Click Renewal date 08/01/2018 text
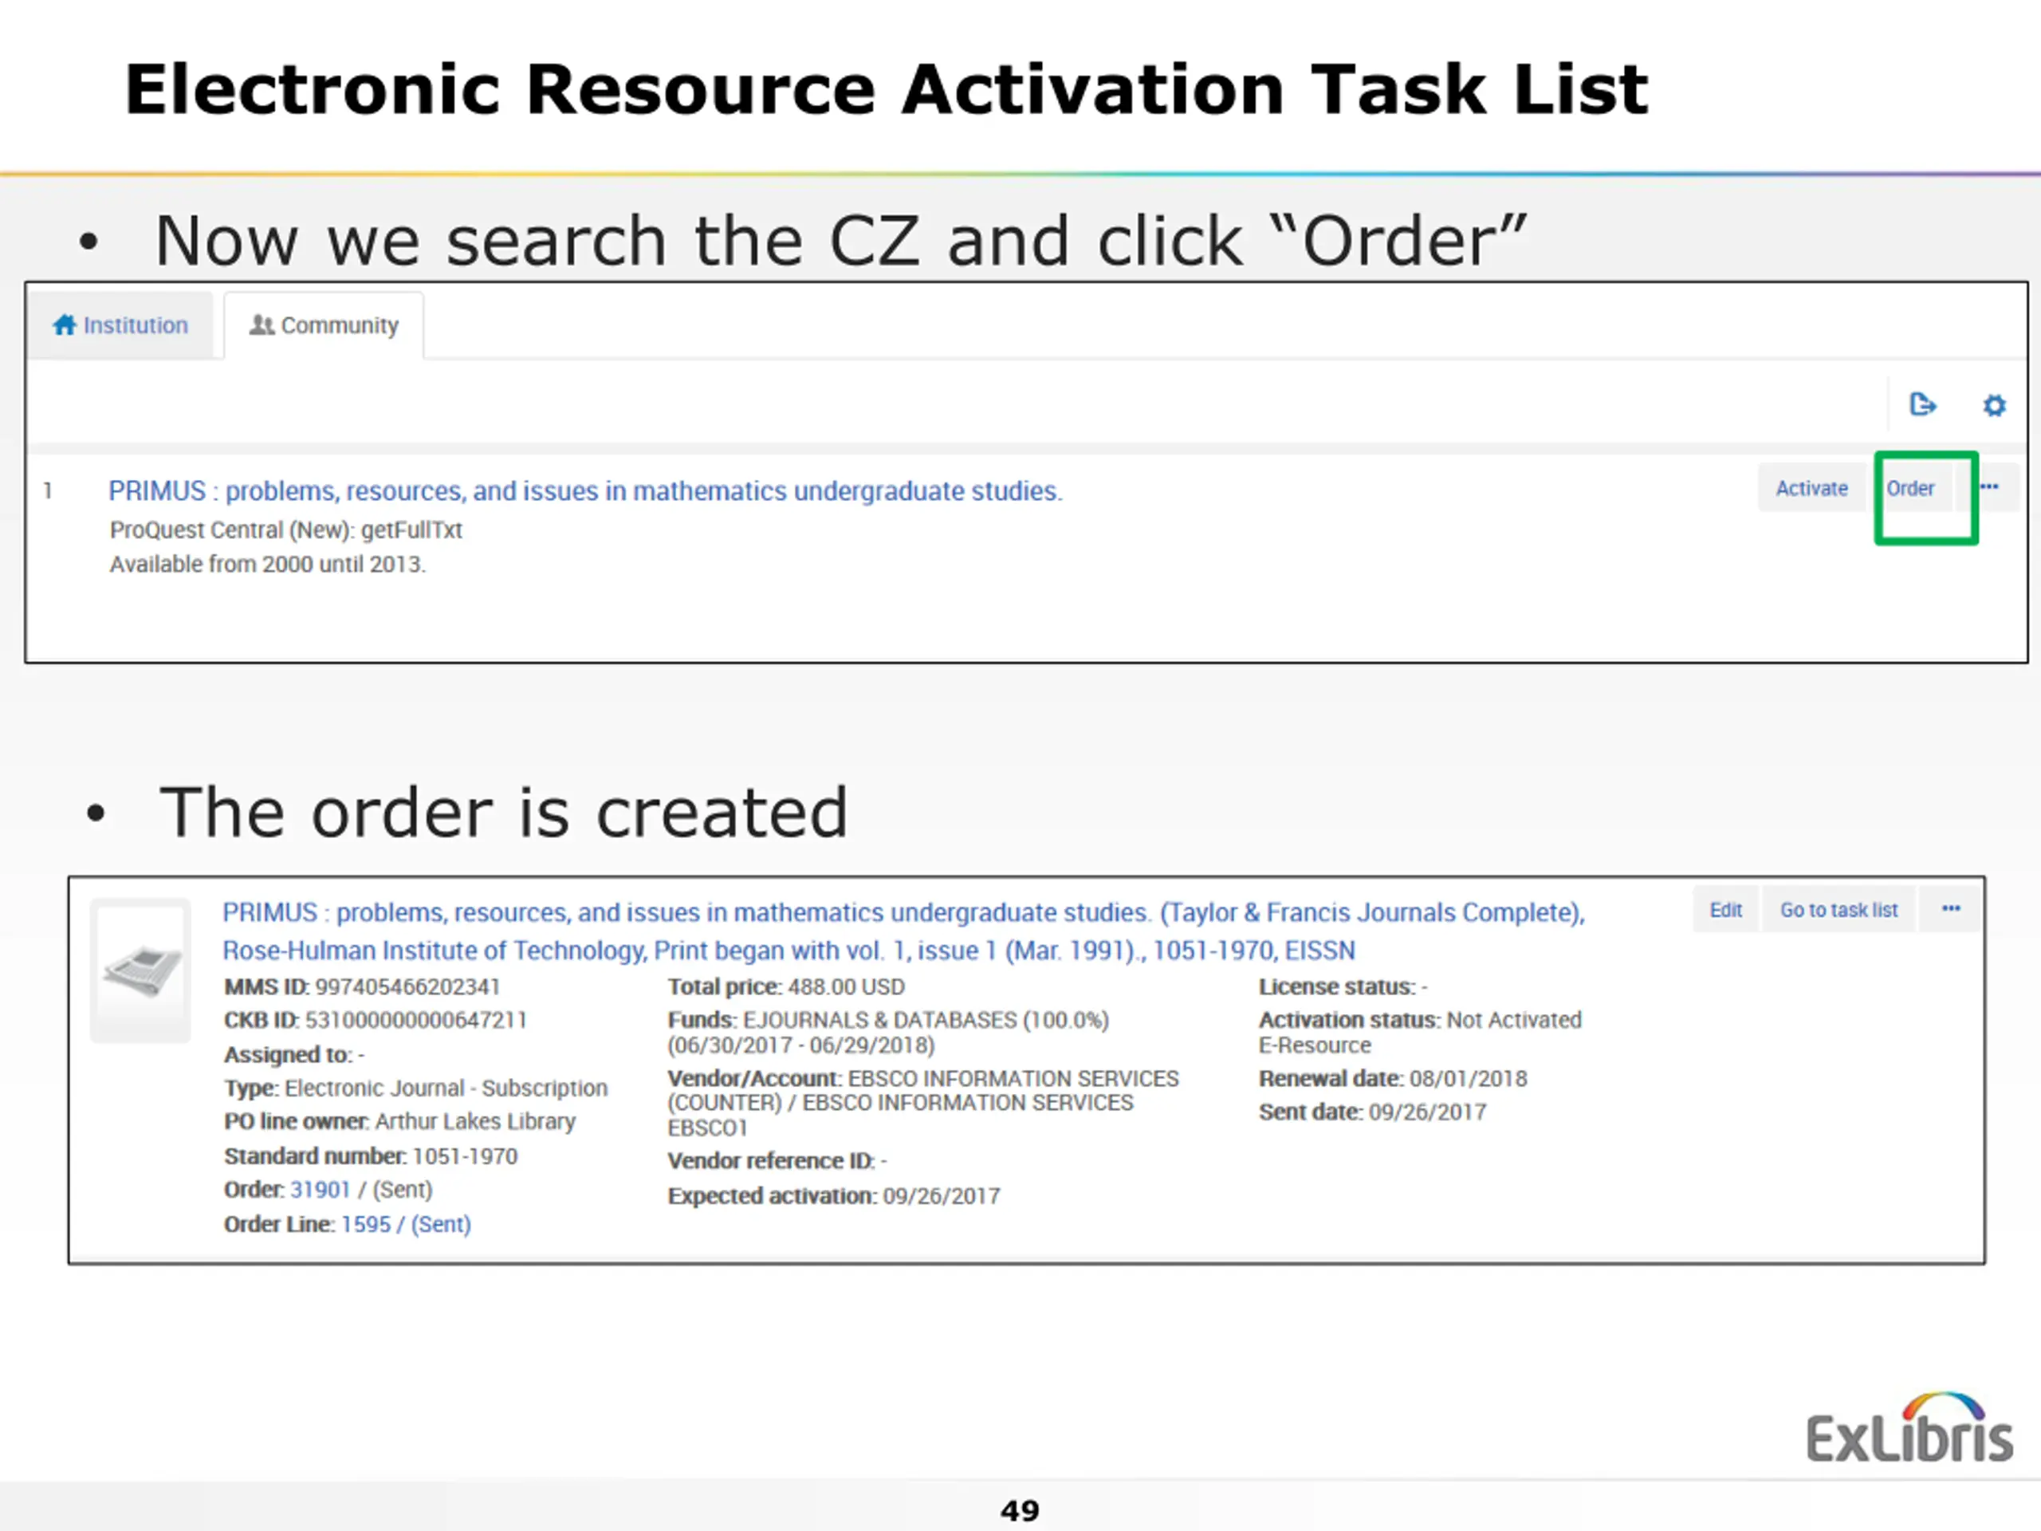 point(1394,1078)
